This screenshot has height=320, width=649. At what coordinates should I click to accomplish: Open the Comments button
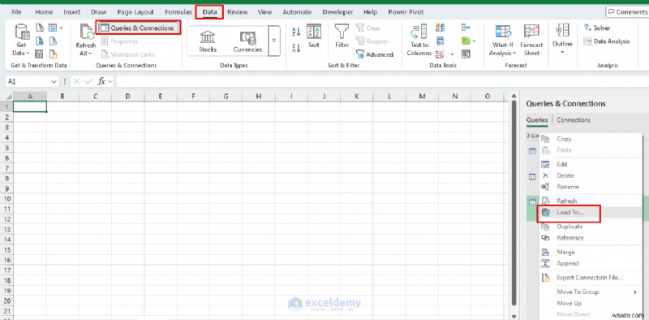pos(627,12)
